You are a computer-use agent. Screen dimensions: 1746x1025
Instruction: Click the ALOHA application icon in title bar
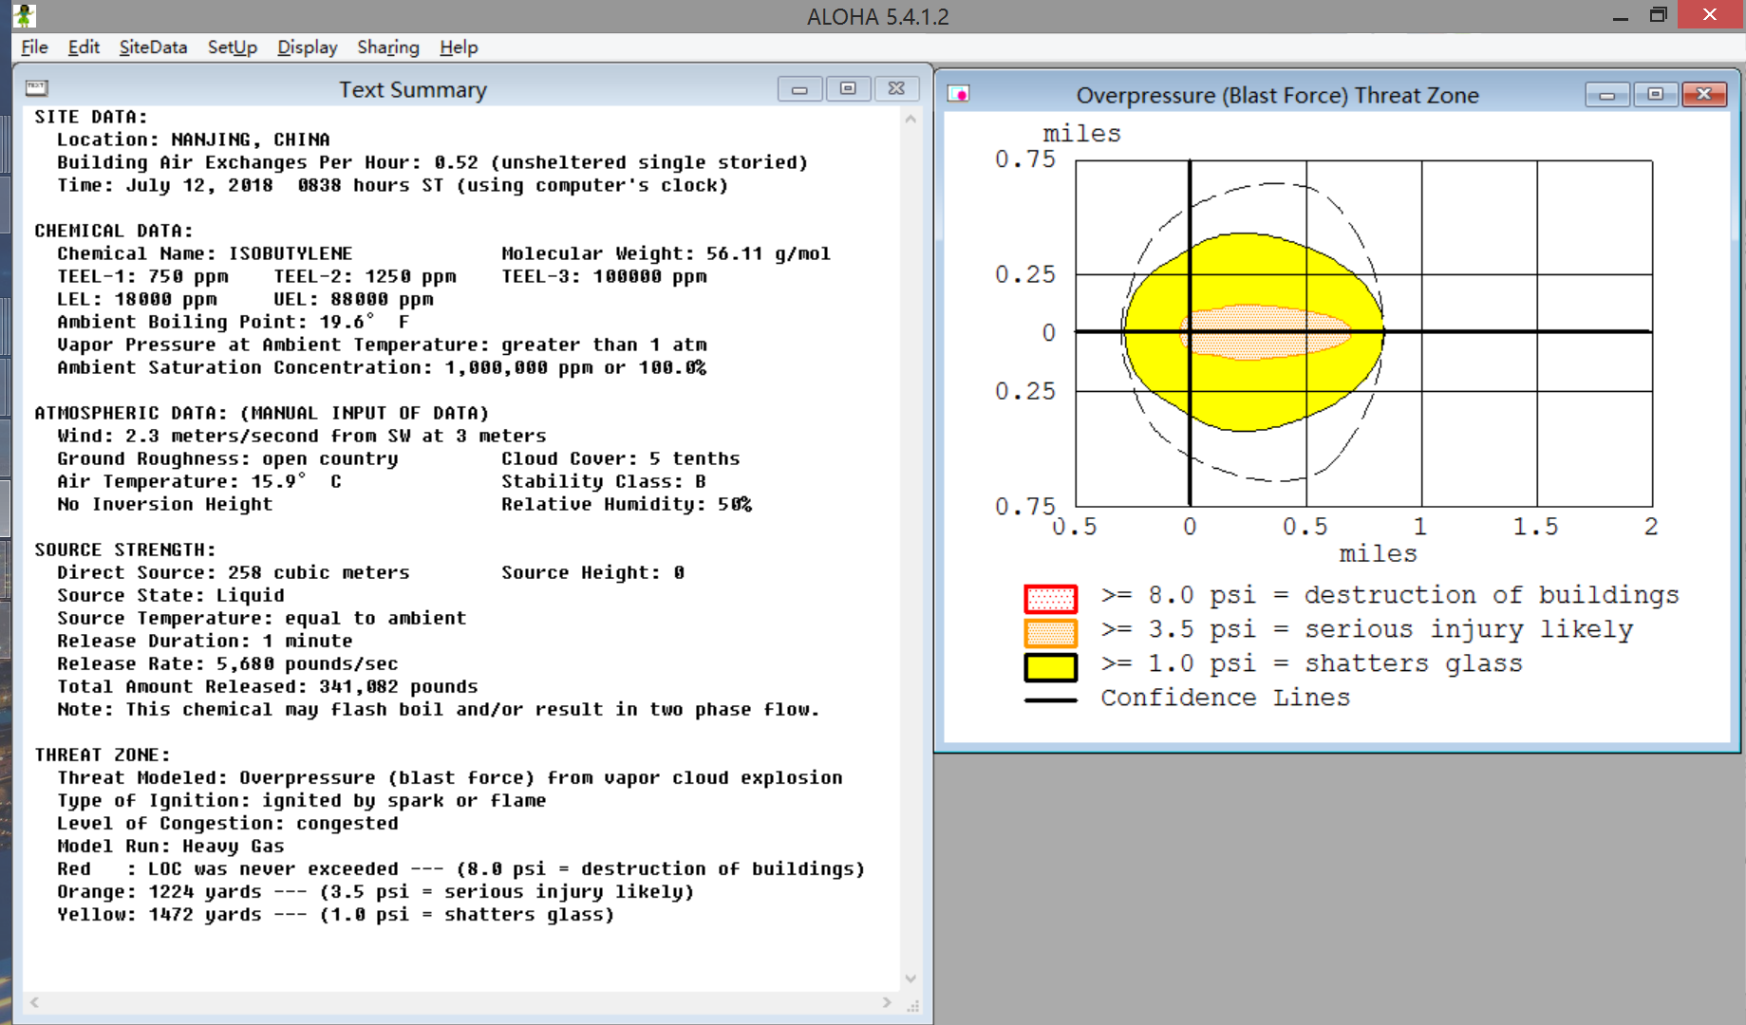(x=25, y=15)
